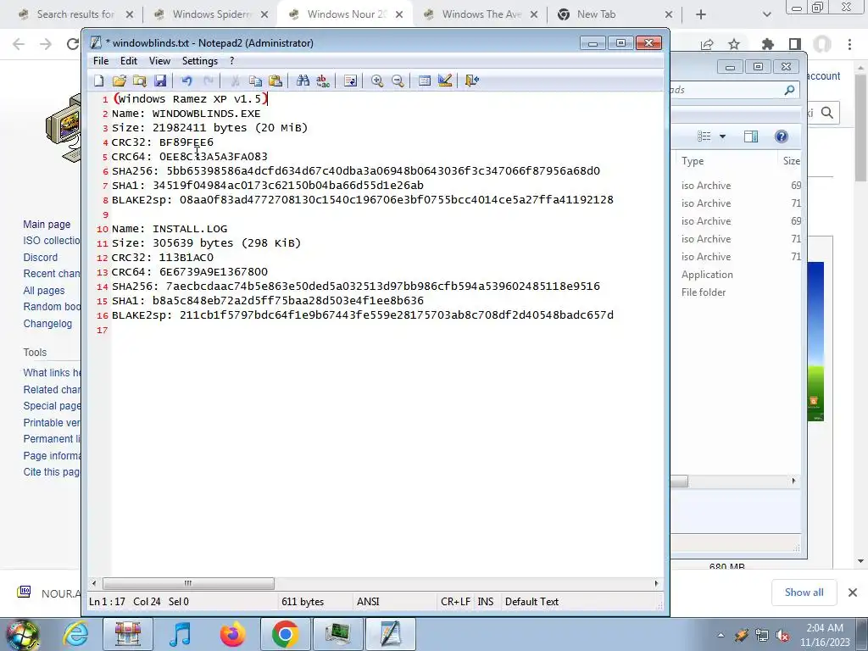Copy selection with the Copy icon
868x651 pixels.
[x=255, y=81]
